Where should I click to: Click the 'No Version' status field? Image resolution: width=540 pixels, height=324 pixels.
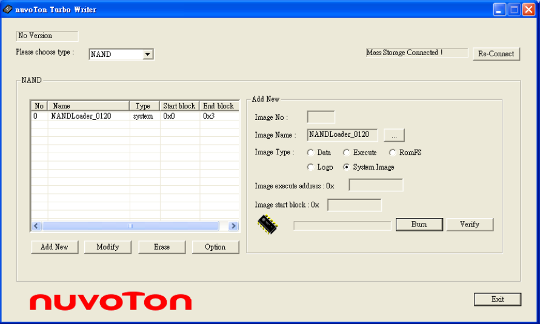coord(47,36)
